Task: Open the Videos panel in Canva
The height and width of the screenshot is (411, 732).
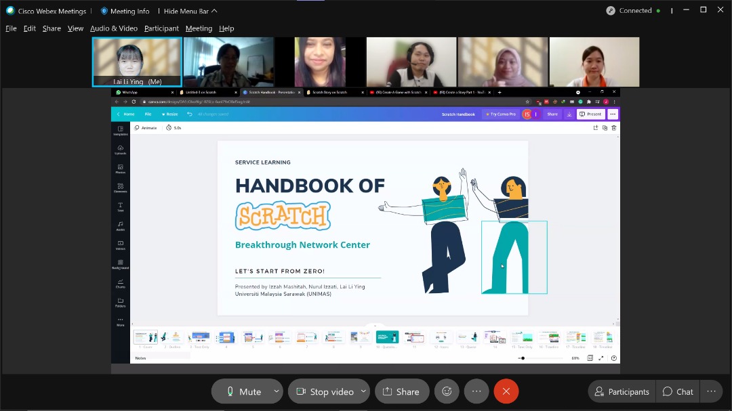Action: coord(121,245)
